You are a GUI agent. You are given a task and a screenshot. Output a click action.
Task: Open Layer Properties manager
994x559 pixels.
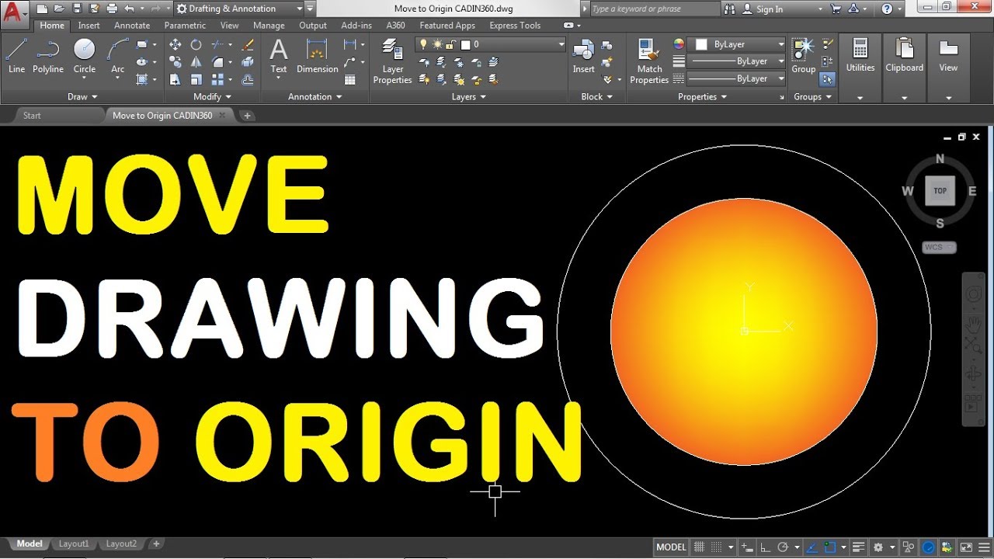[x=393, y=61]
